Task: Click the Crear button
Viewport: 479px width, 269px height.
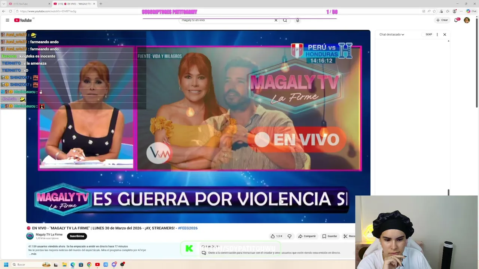Action: [x=442, y=20]
